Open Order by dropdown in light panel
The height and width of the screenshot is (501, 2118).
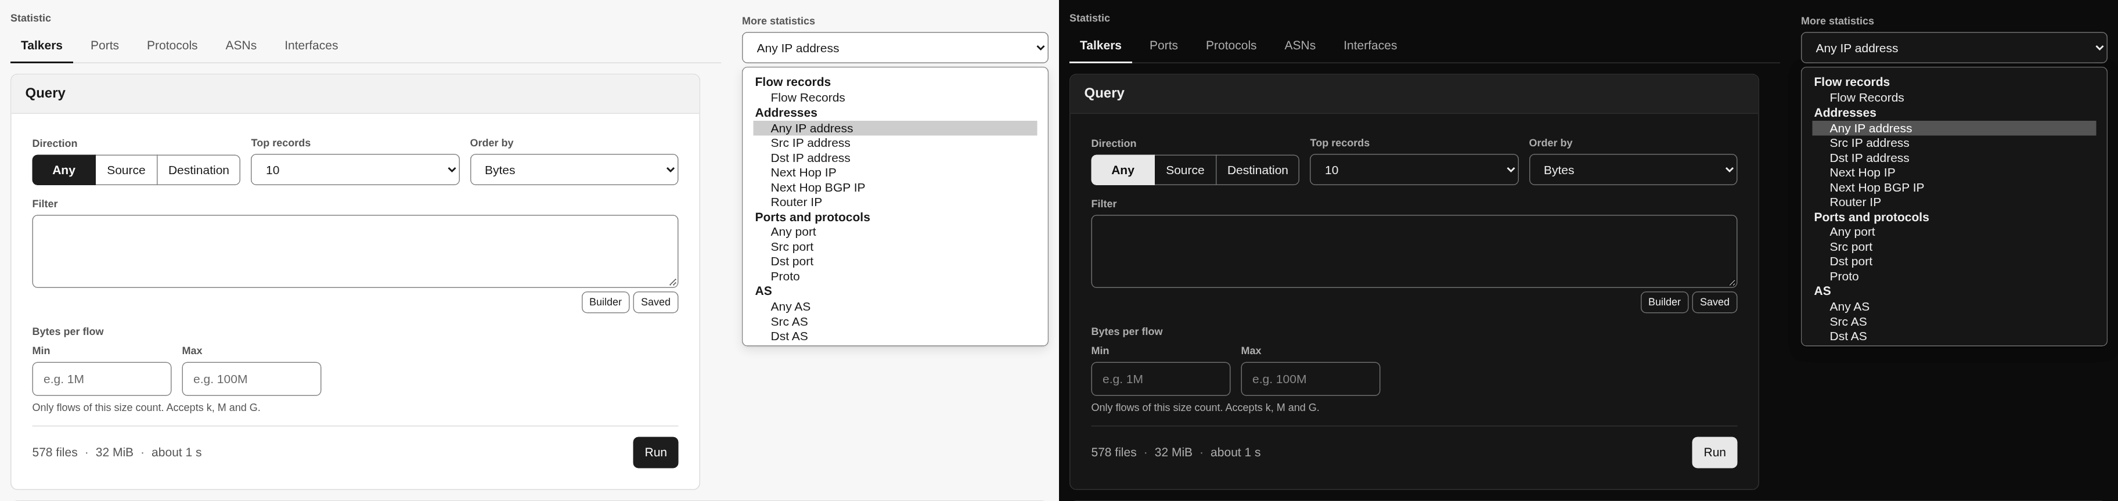click(x=574, y=170)
